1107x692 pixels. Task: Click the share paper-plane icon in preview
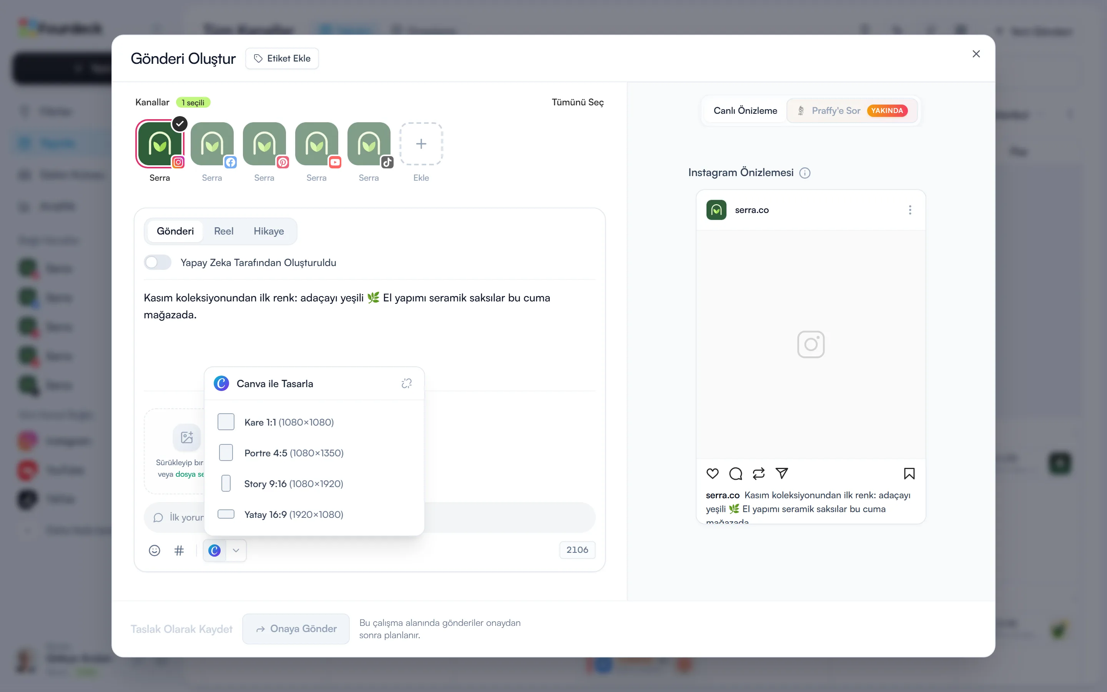[782, 473]
